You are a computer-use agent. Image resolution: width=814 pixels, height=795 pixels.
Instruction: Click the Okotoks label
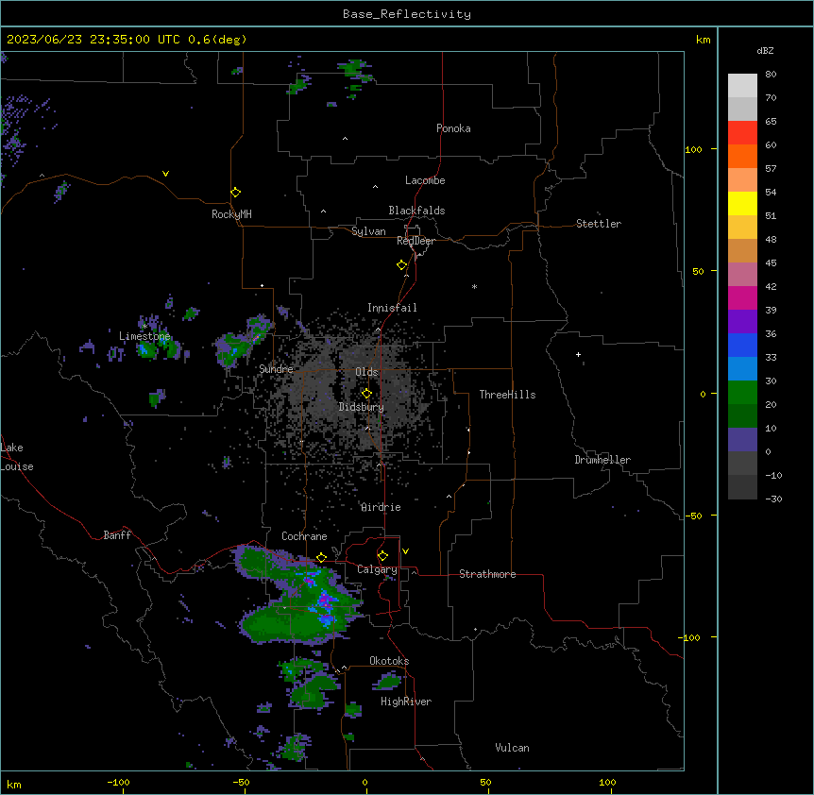[x=389, y=661]
